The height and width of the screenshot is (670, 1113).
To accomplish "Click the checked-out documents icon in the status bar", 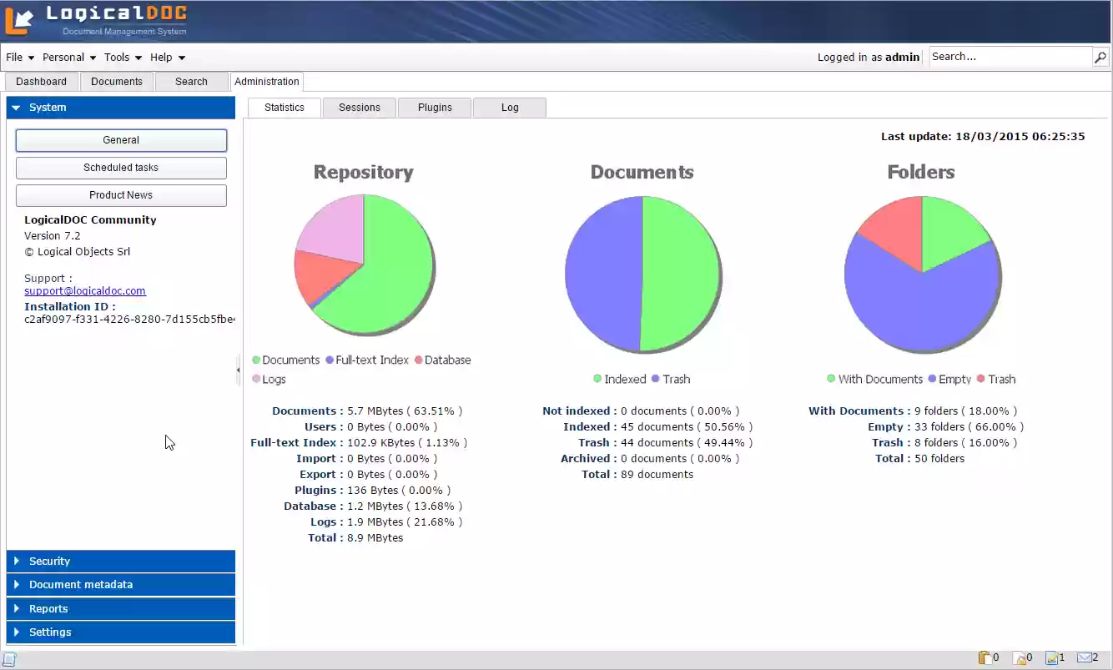I will (985, 657).
